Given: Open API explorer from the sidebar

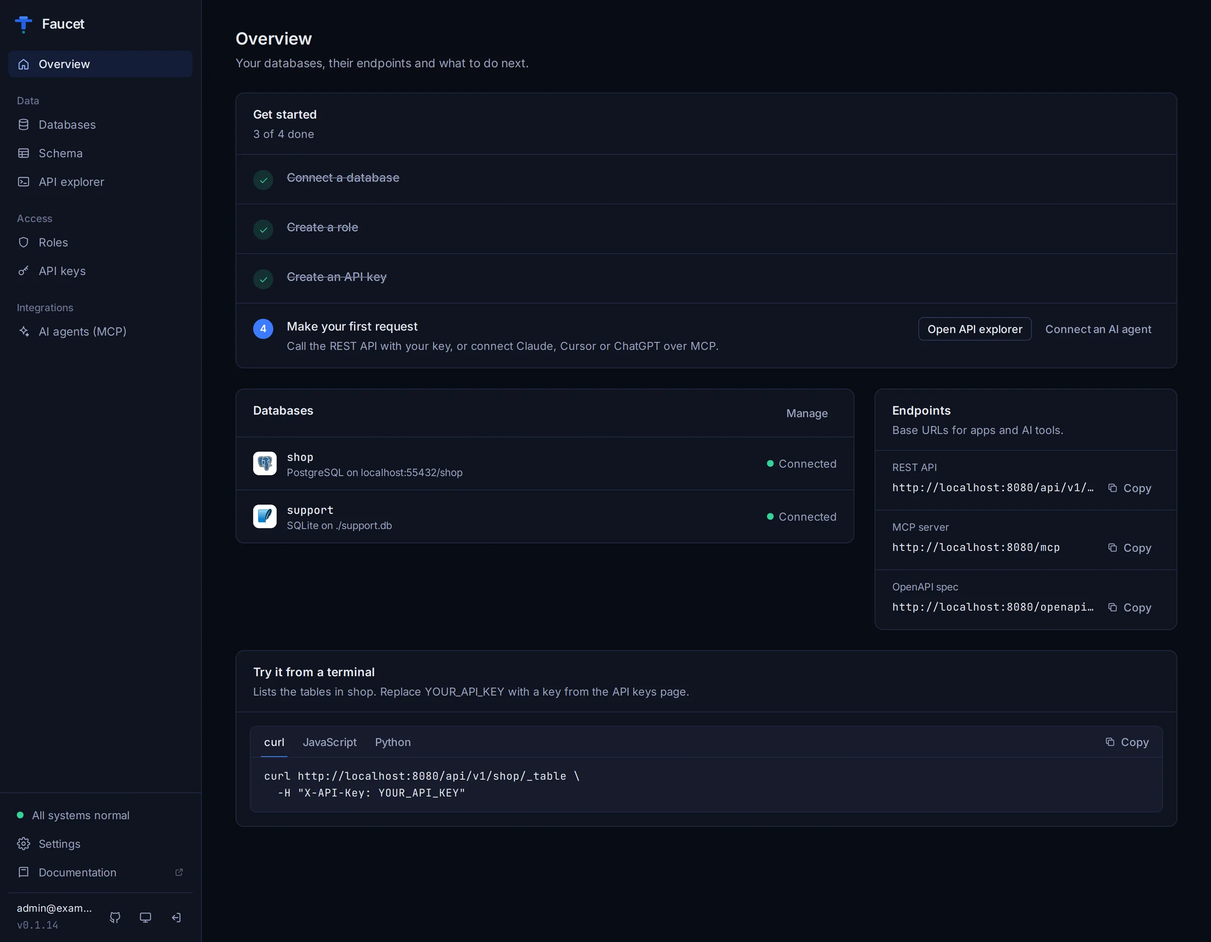Looking at the screenshot, I should click(100, 182).
